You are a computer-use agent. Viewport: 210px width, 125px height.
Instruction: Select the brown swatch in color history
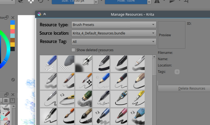tap(13, 40)
